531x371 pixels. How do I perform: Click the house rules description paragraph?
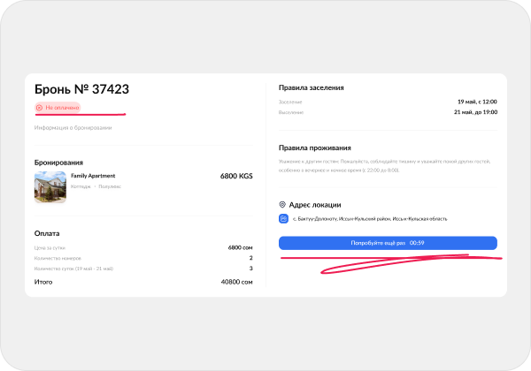coord(382,166)
